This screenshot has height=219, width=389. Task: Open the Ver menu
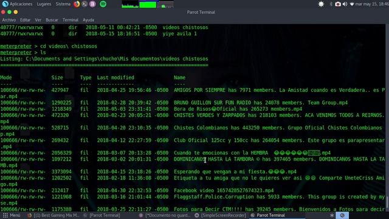pos(38,20)
